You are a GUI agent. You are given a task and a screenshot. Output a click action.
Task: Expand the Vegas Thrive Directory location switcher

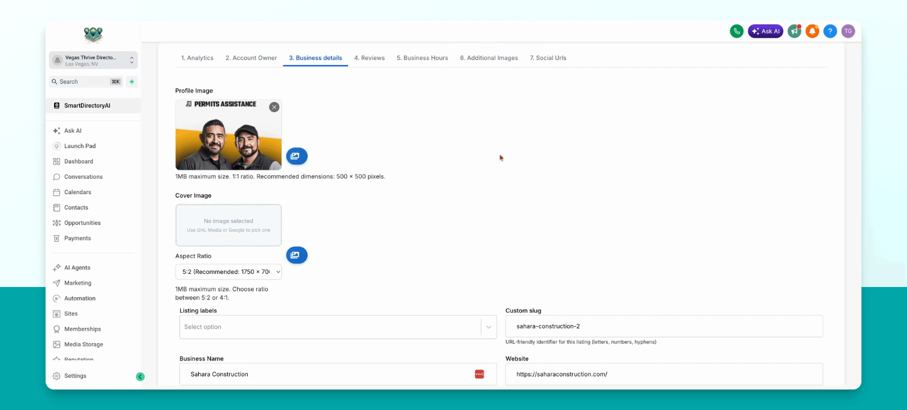click(x=93, y=60)
